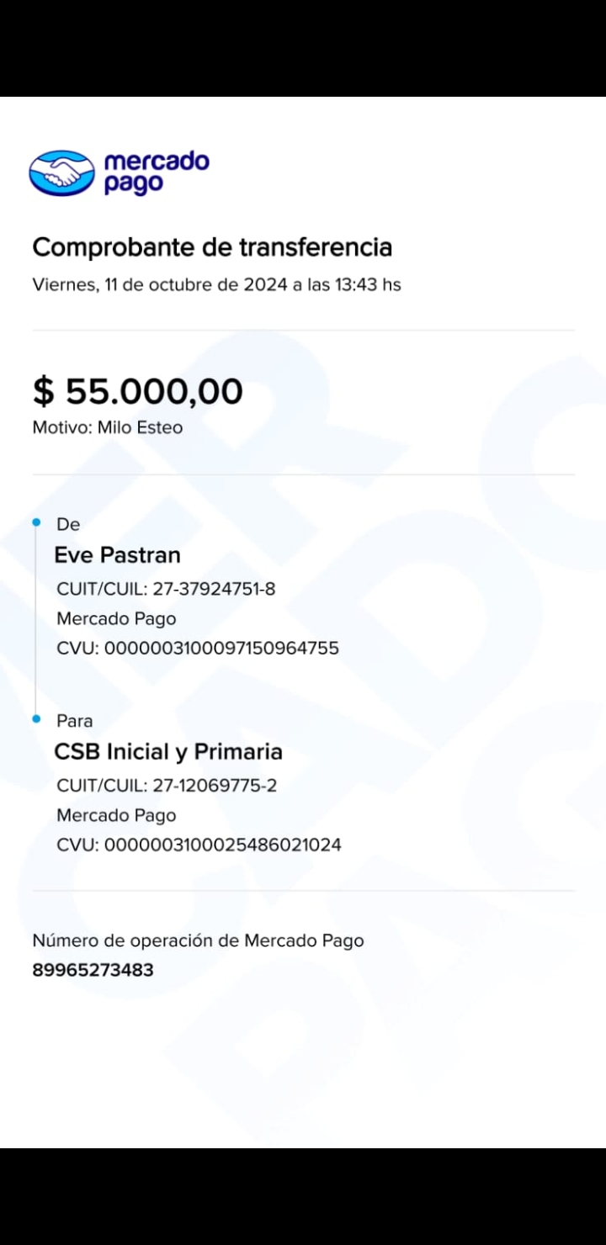Tap the "Motivo: Milo Esteo" text
606x1245 pixels.
click(107, 427)
